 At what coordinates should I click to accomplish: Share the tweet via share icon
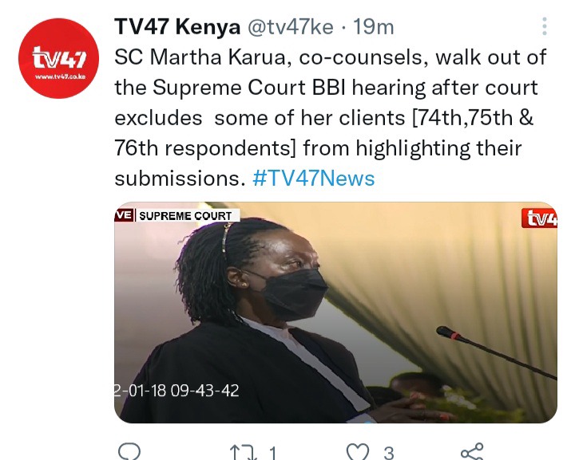(472, 451)
